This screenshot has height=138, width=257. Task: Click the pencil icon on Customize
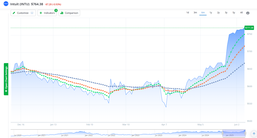coord(14,13)
